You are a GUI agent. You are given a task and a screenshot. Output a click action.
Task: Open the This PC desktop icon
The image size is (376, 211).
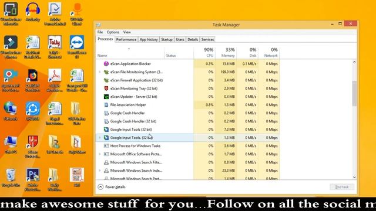click(11, 144)
